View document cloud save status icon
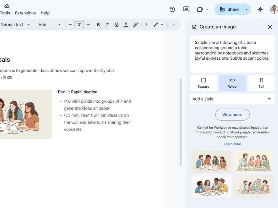The image size is (278, 208). point(7,6)
